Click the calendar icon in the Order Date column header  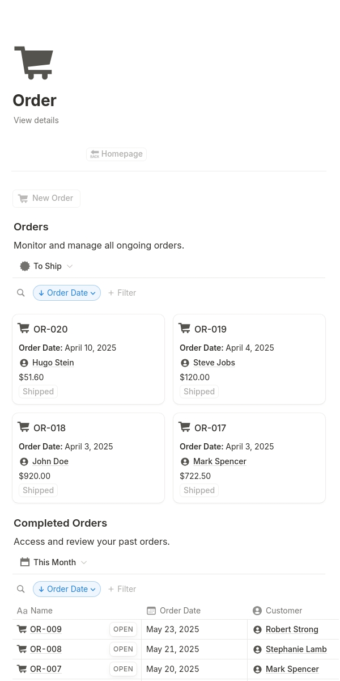151,610
